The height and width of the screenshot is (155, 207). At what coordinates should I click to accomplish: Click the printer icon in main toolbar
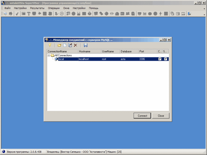[90, 14]
